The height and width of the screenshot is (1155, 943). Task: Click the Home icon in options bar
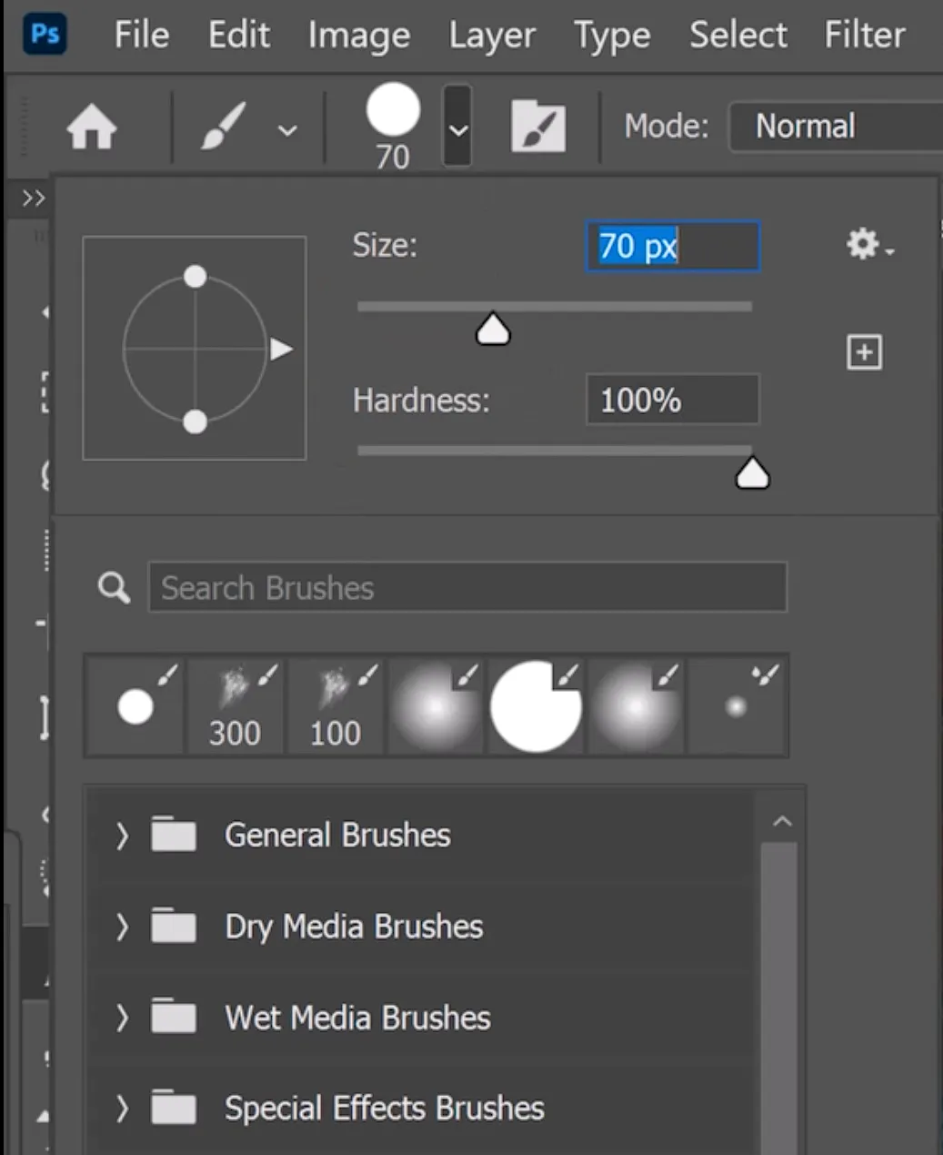click(x=92, y=127)
